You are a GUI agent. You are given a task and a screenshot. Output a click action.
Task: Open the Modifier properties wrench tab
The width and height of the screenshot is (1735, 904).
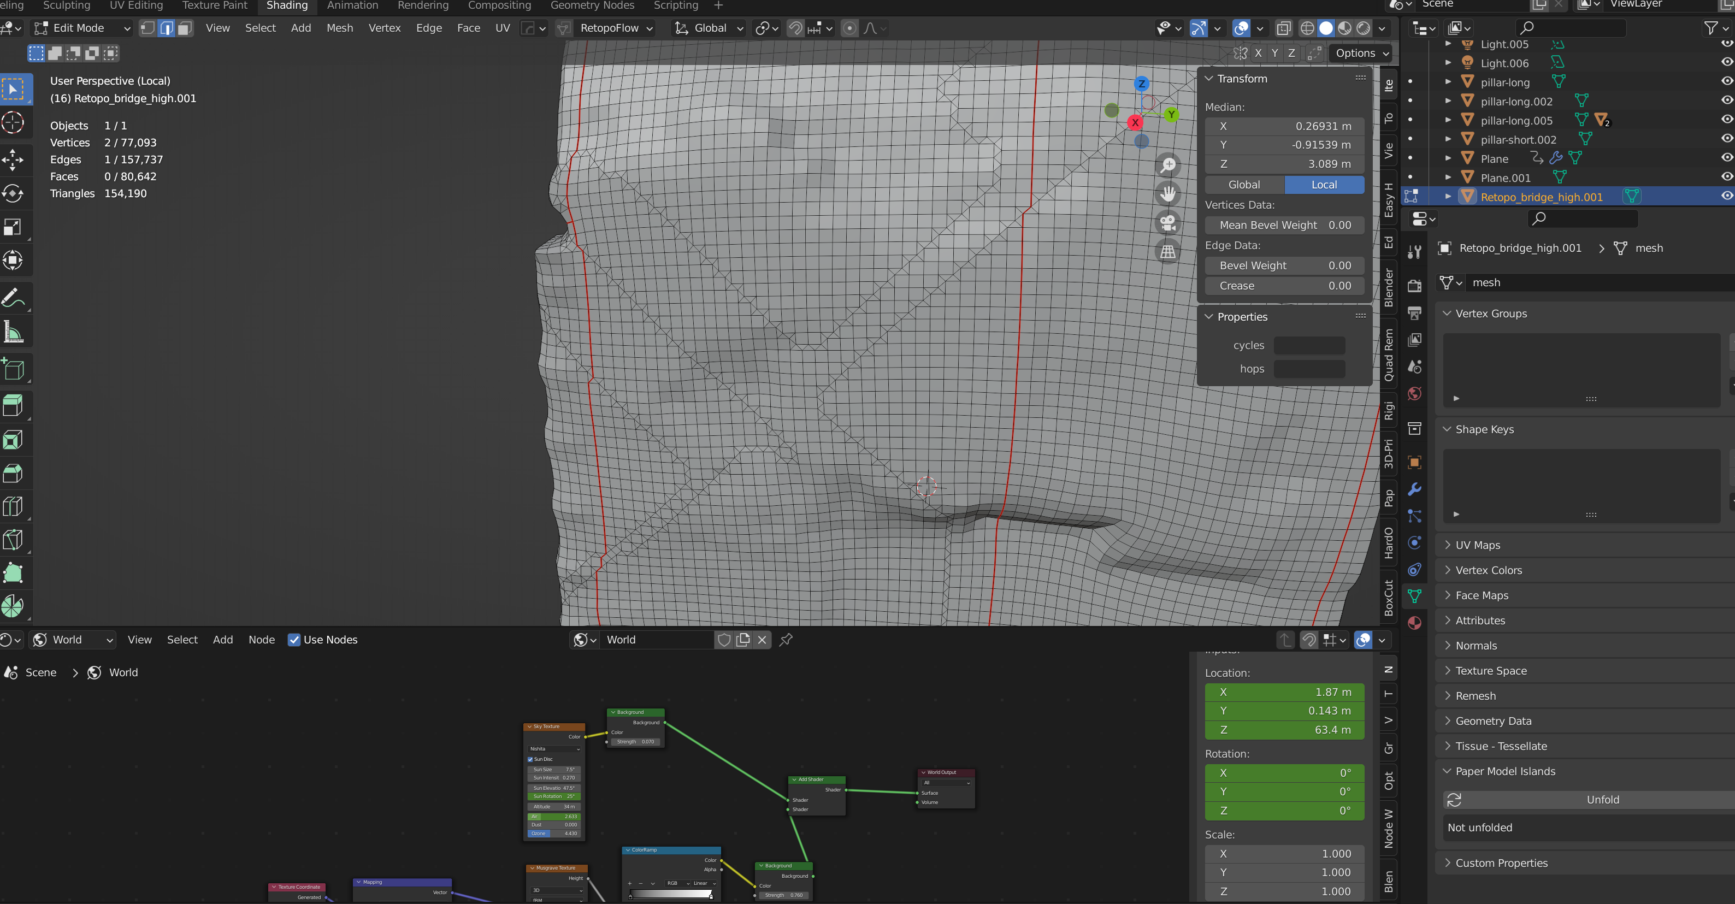pos(1414,489)
